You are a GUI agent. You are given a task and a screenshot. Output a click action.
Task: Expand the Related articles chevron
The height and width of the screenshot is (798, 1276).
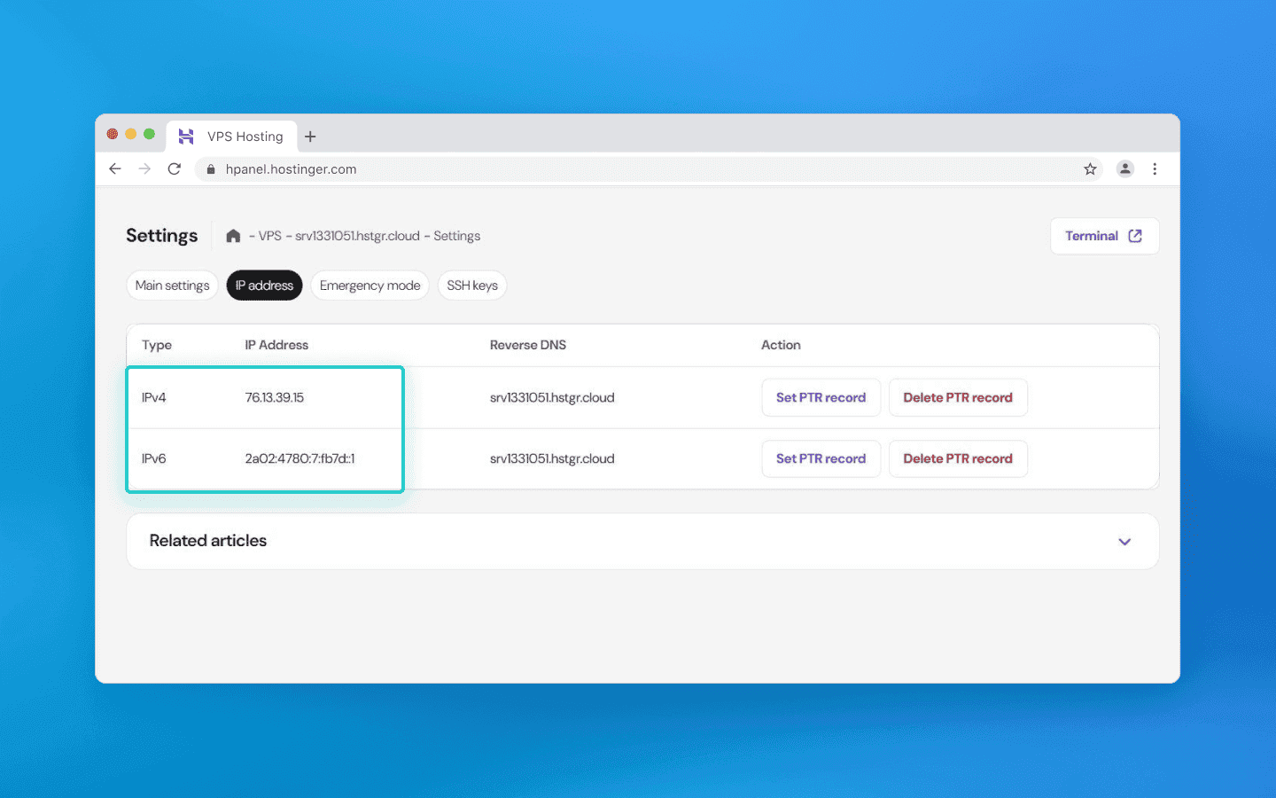coord(1124,542)
